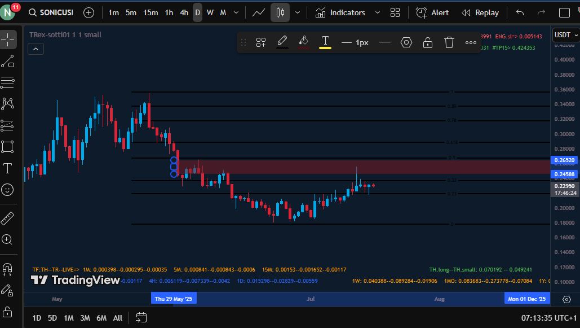The height and width of the screenshot is (328, 580).
Task: Select the candlestick chart type icon
Action: click(x=280, y=12)
